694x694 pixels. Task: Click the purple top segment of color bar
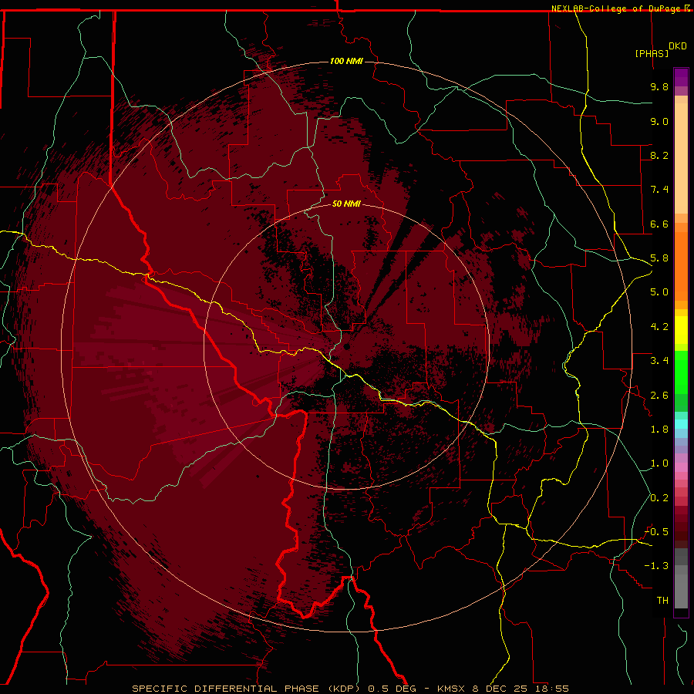point(681,77)
